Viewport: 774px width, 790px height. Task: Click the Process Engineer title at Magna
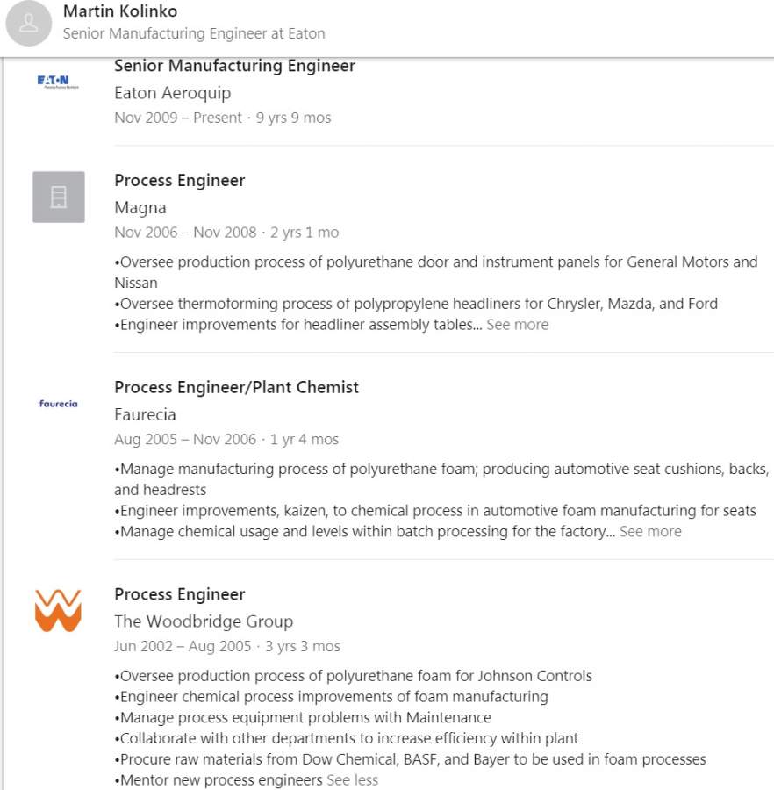click(x=179, y=181)
